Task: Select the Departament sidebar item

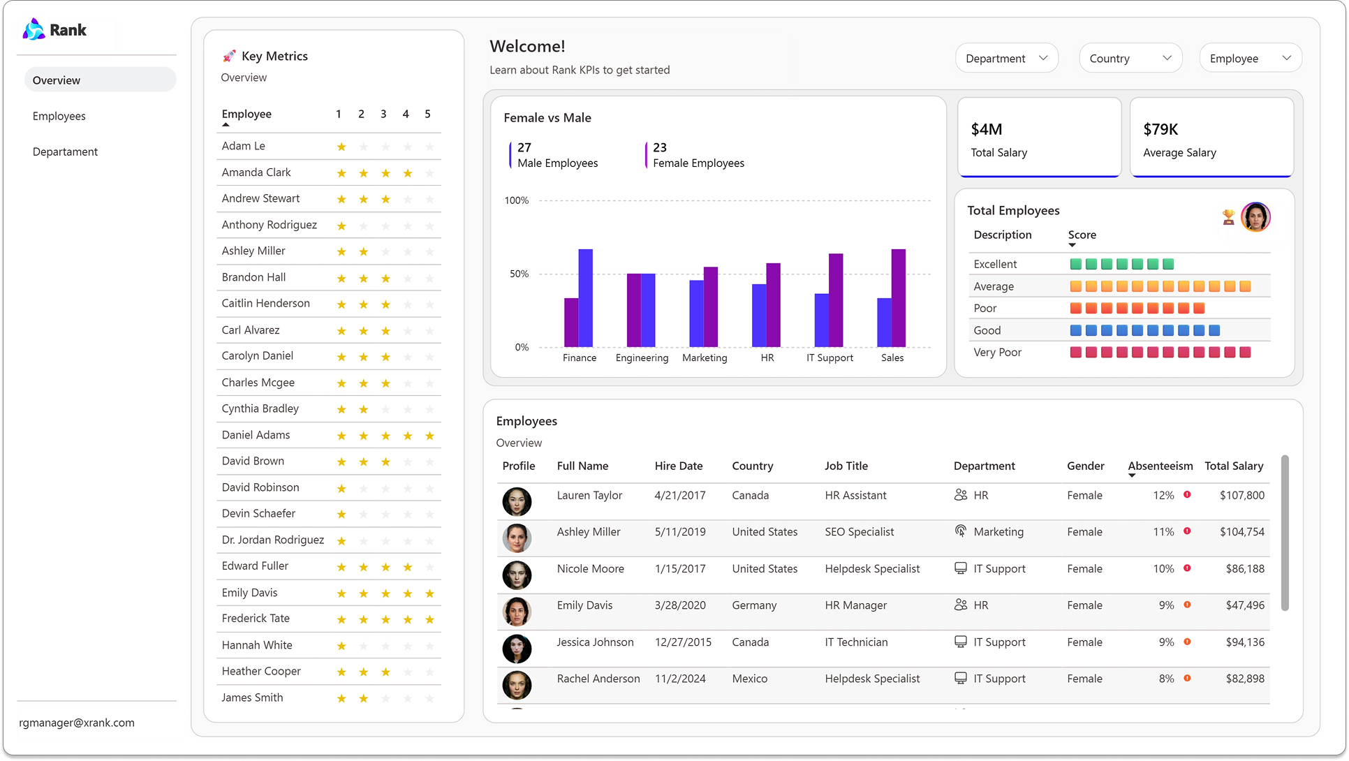Action: 65,151
